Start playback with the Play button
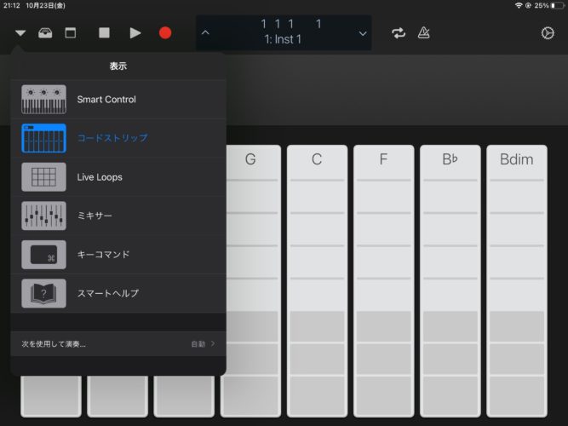The image size is (568, 426). 135,33
